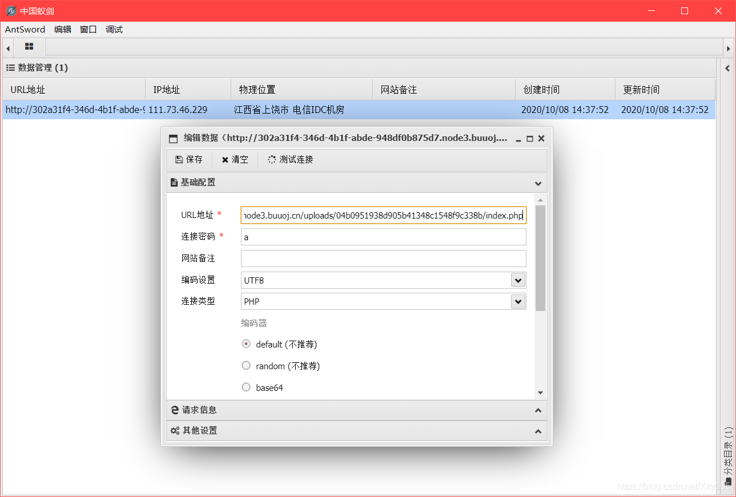This screenshot has width=736, height=497.
Task: Click the 分类目录 folder icon
Action: point(728,482)
